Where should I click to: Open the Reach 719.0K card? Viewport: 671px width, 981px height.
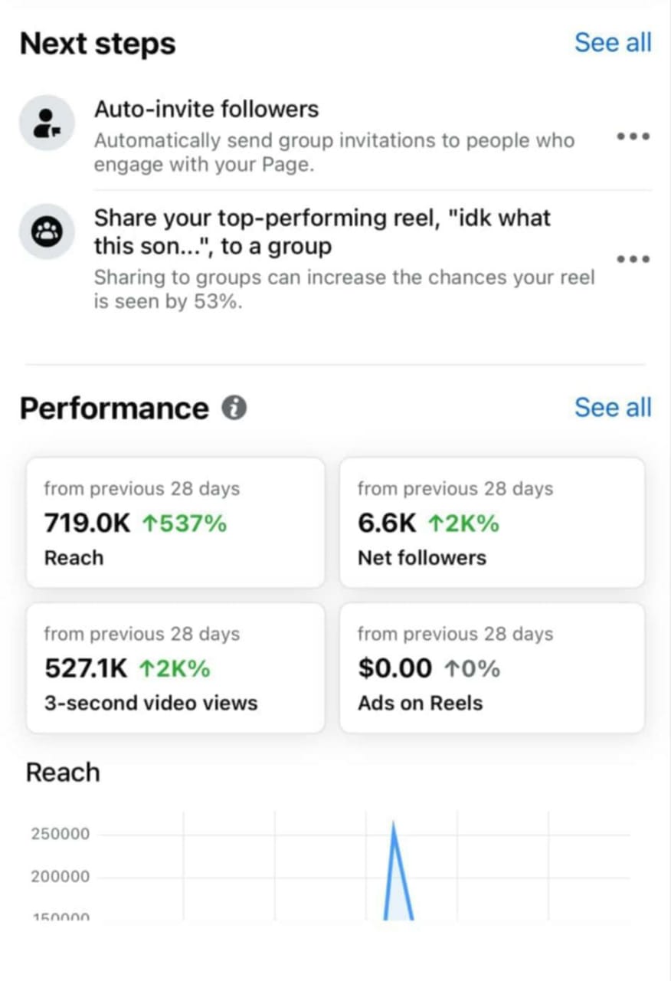(175, 523)
